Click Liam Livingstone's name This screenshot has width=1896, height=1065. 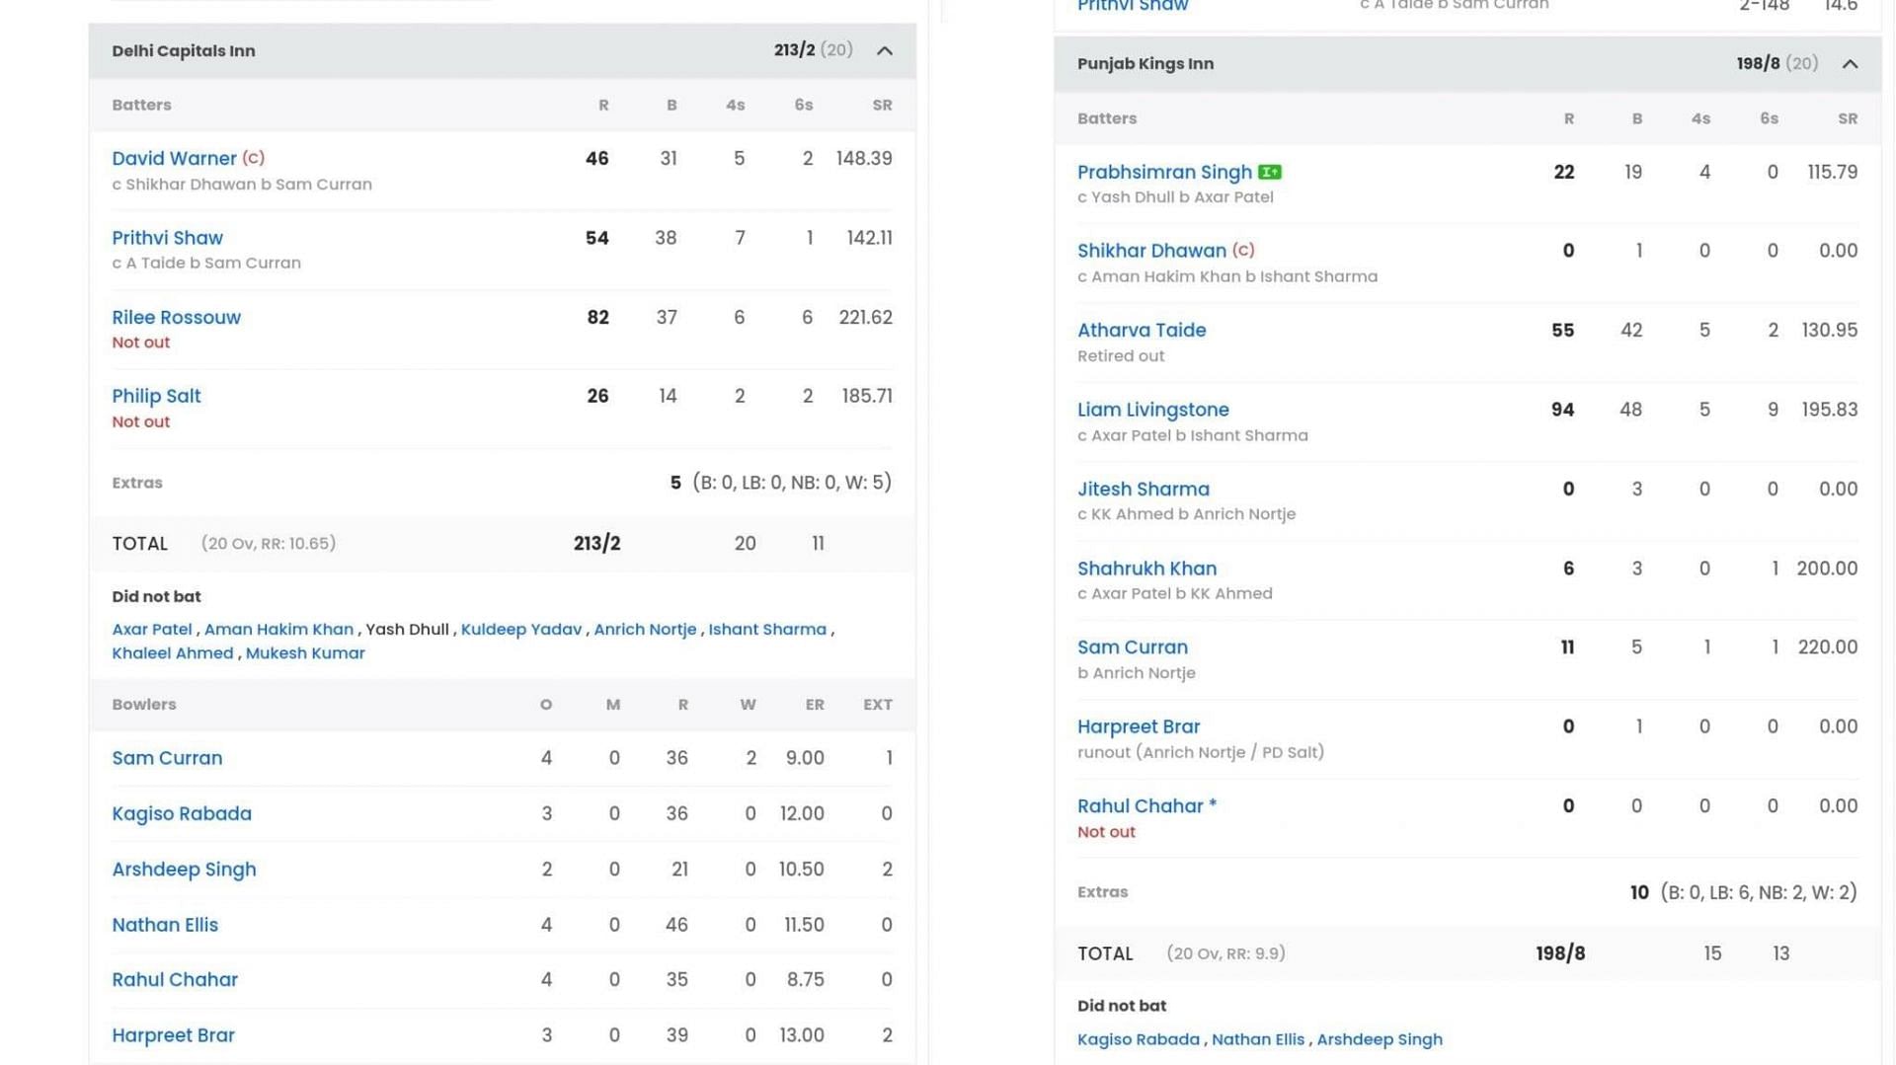click(1152, 410)
